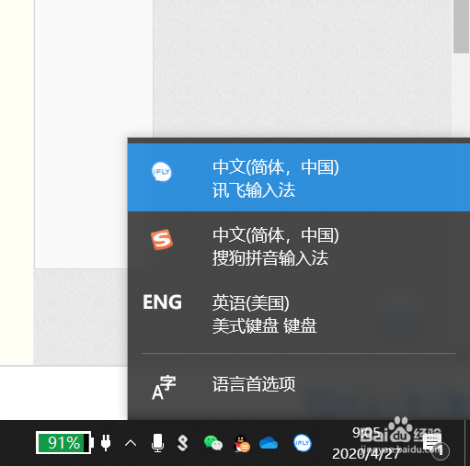
Task: Click the ENG indicator in the list
Action: click(162, 302)
